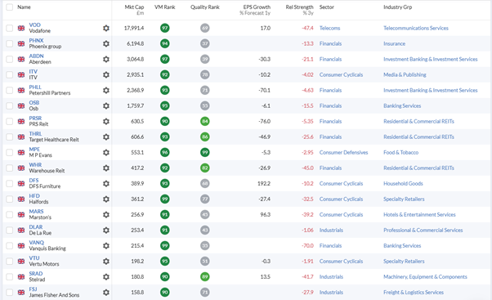The image size is (492, 300).
Task: Follow the Food & Tobacco industry group link
Action: coord(400,153)
